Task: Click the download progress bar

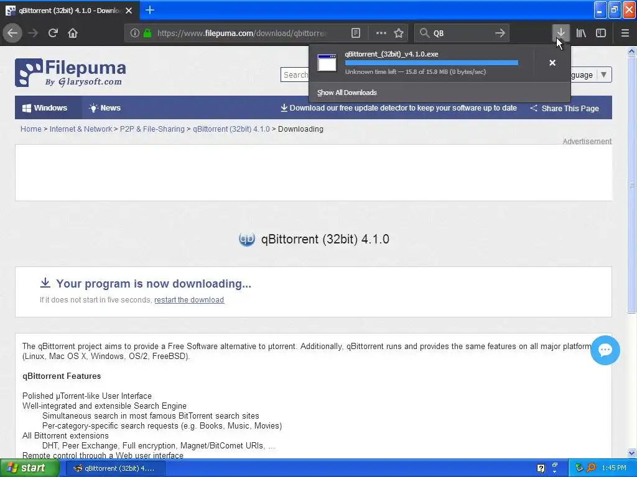Action: pyautogui.click(x=432, y=63)
